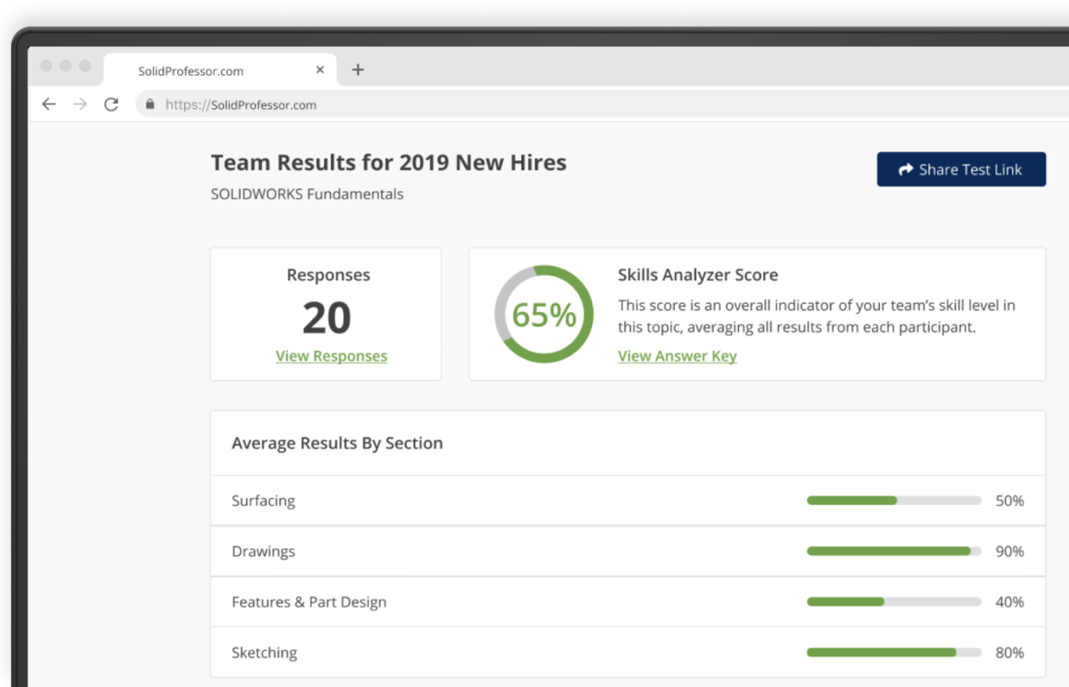Click the 65% circular score gauge
Viewport: 1069px width, 687px height.
click(x=544, y=315)
